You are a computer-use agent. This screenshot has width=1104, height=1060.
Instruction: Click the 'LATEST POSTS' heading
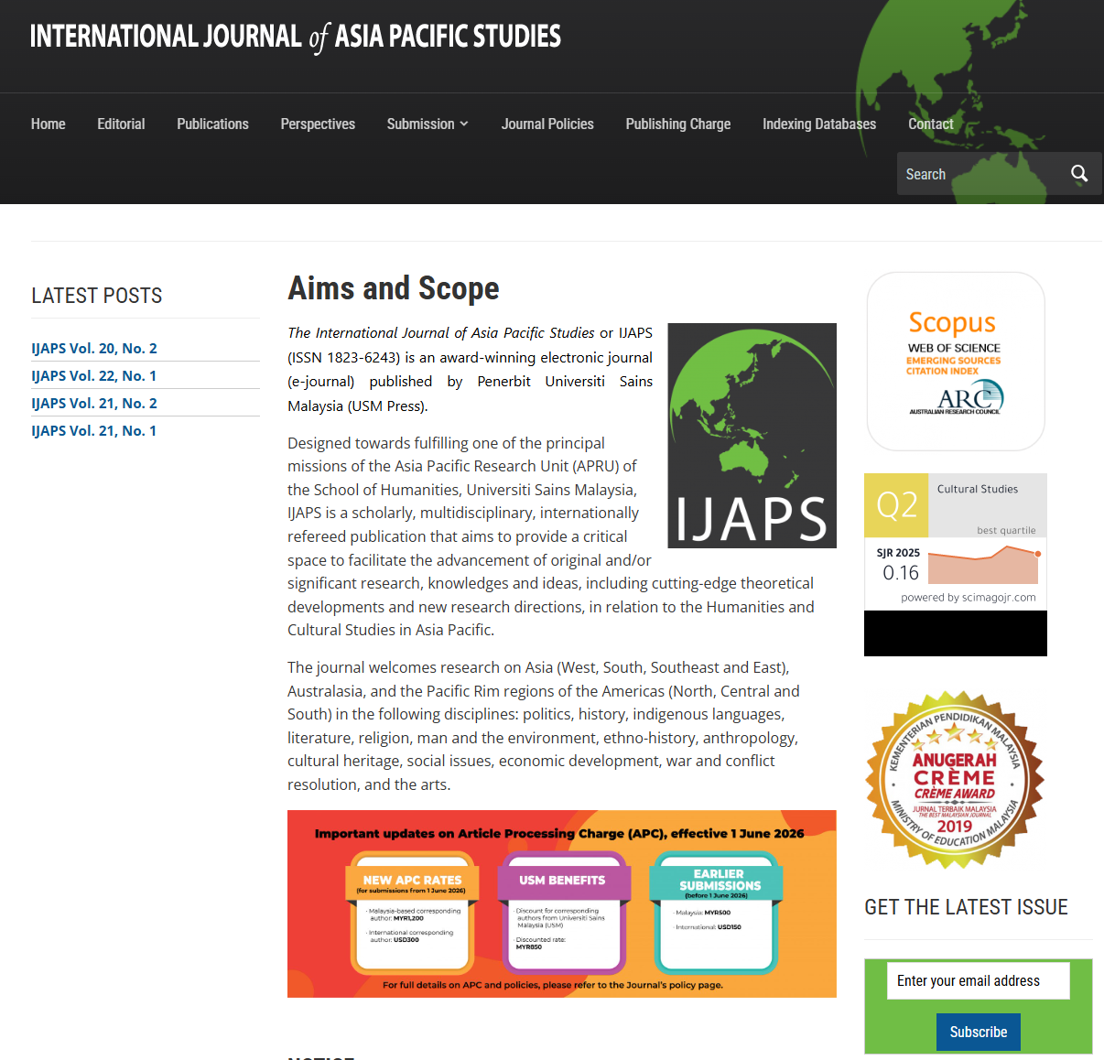coord(97,296)
